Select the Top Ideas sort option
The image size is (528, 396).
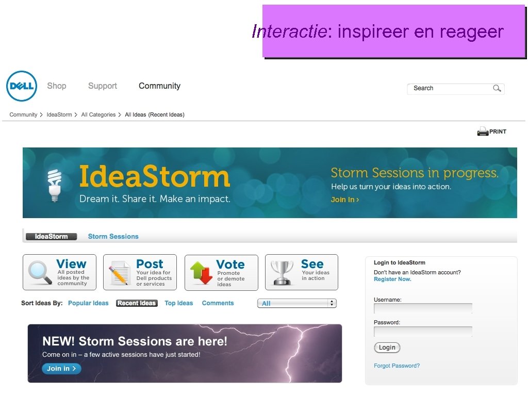178,303
